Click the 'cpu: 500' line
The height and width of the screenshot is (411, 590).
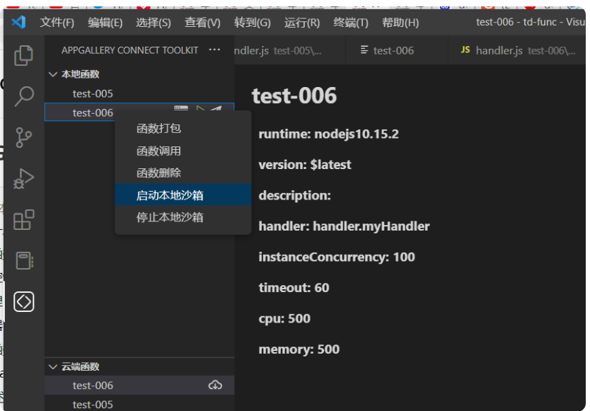[x=284, y=318]
